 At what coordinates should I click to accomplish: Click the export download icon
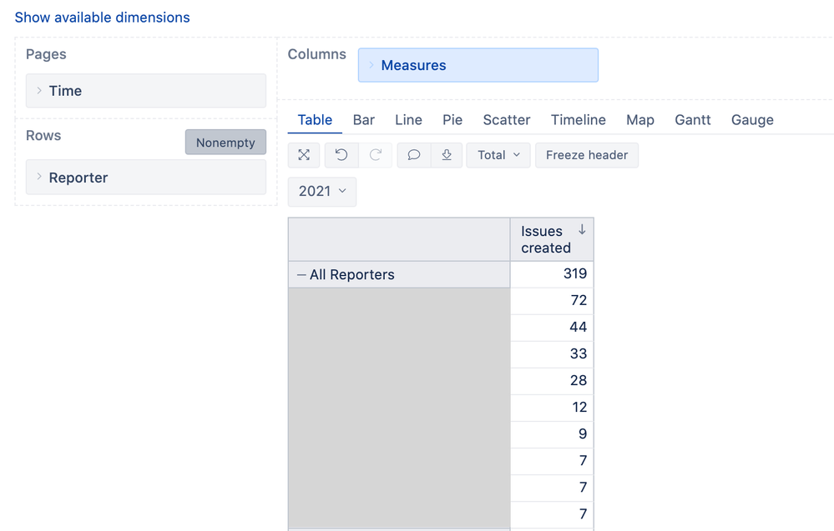coord(447,155)
